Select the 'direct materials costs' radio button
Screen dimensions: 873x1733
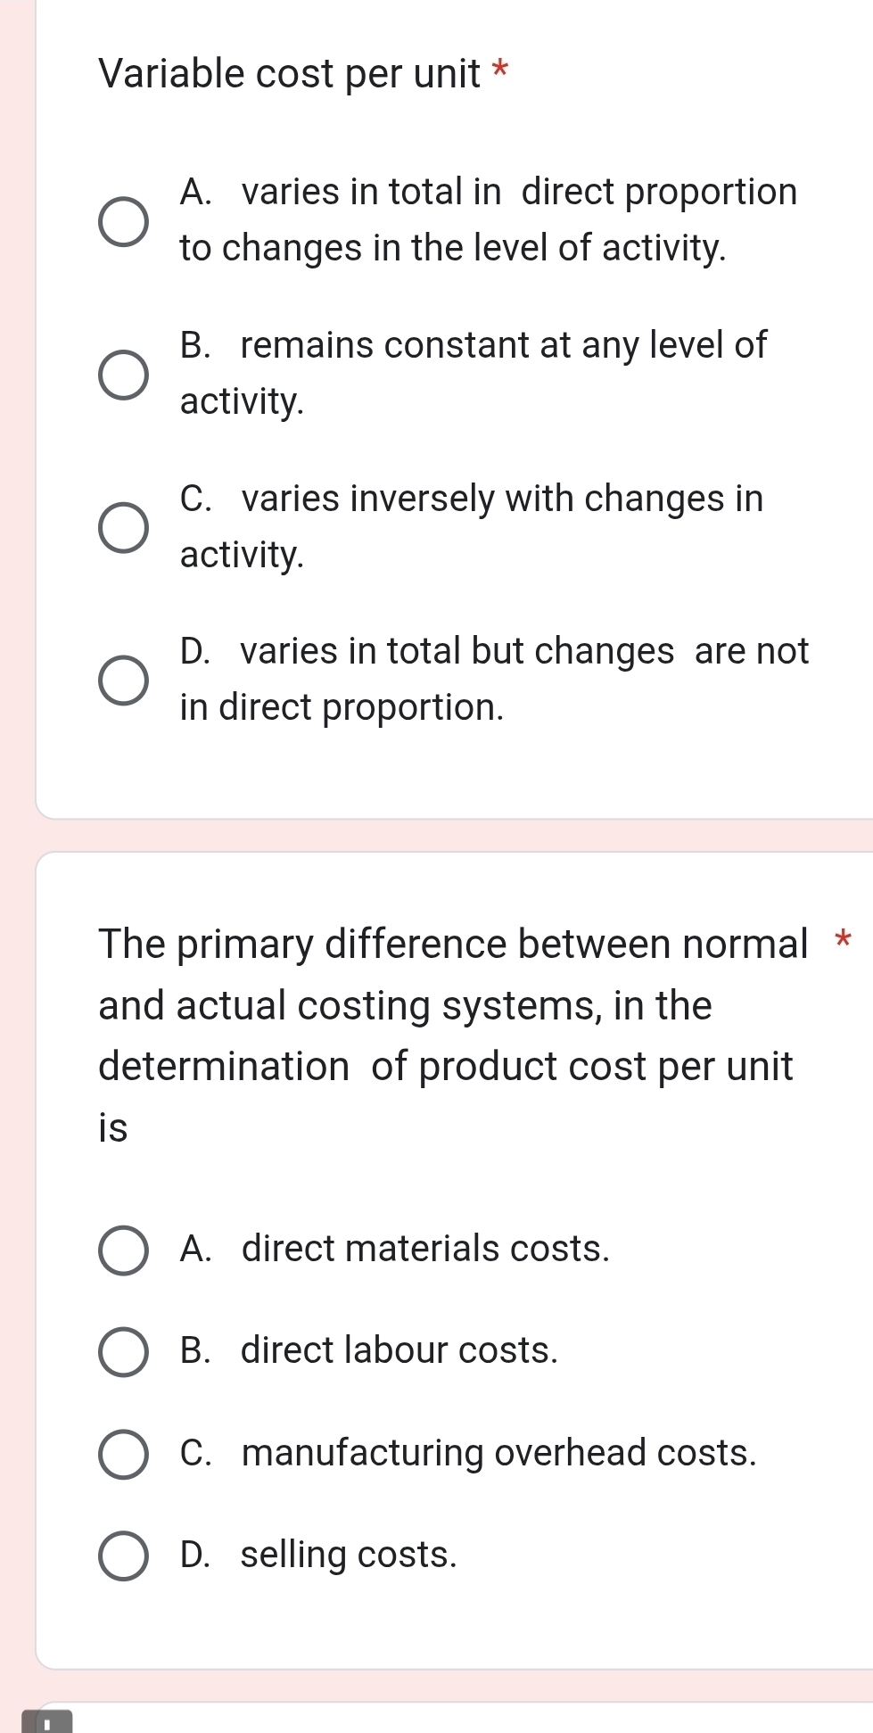[x=123, y=1250]
